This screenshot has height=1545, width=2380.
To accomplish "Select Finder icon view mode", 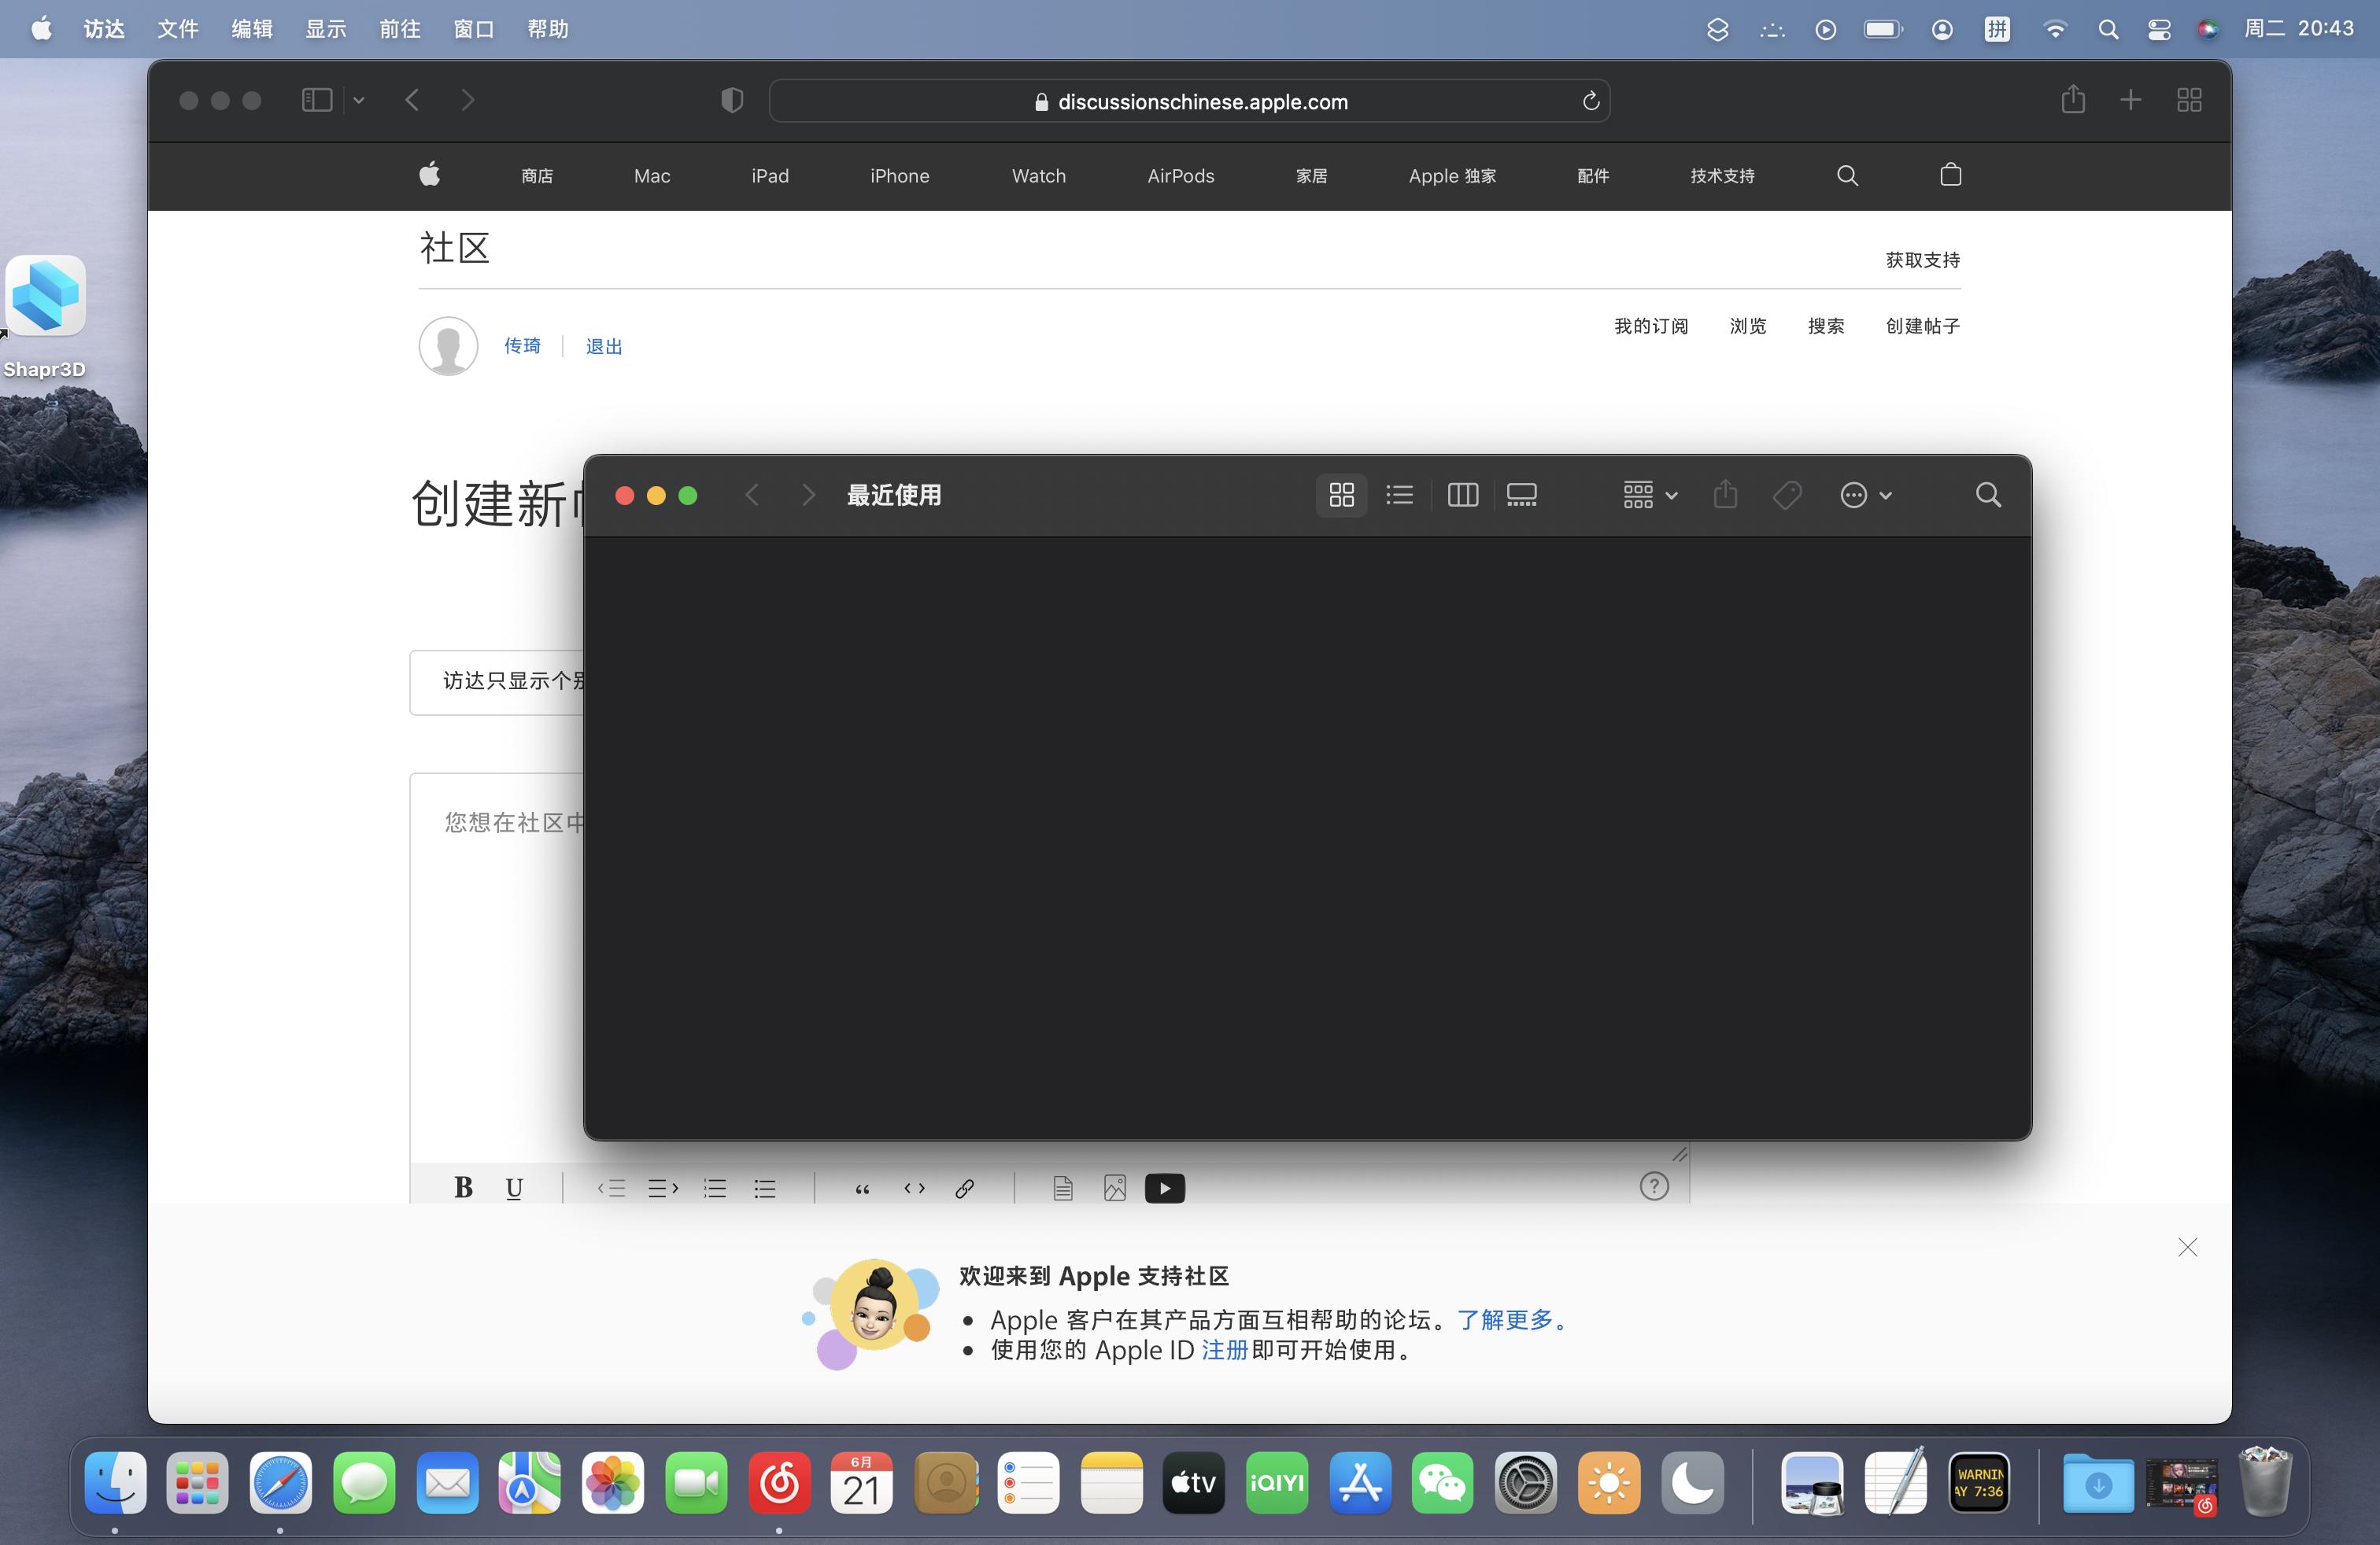I will (1341, 495).
